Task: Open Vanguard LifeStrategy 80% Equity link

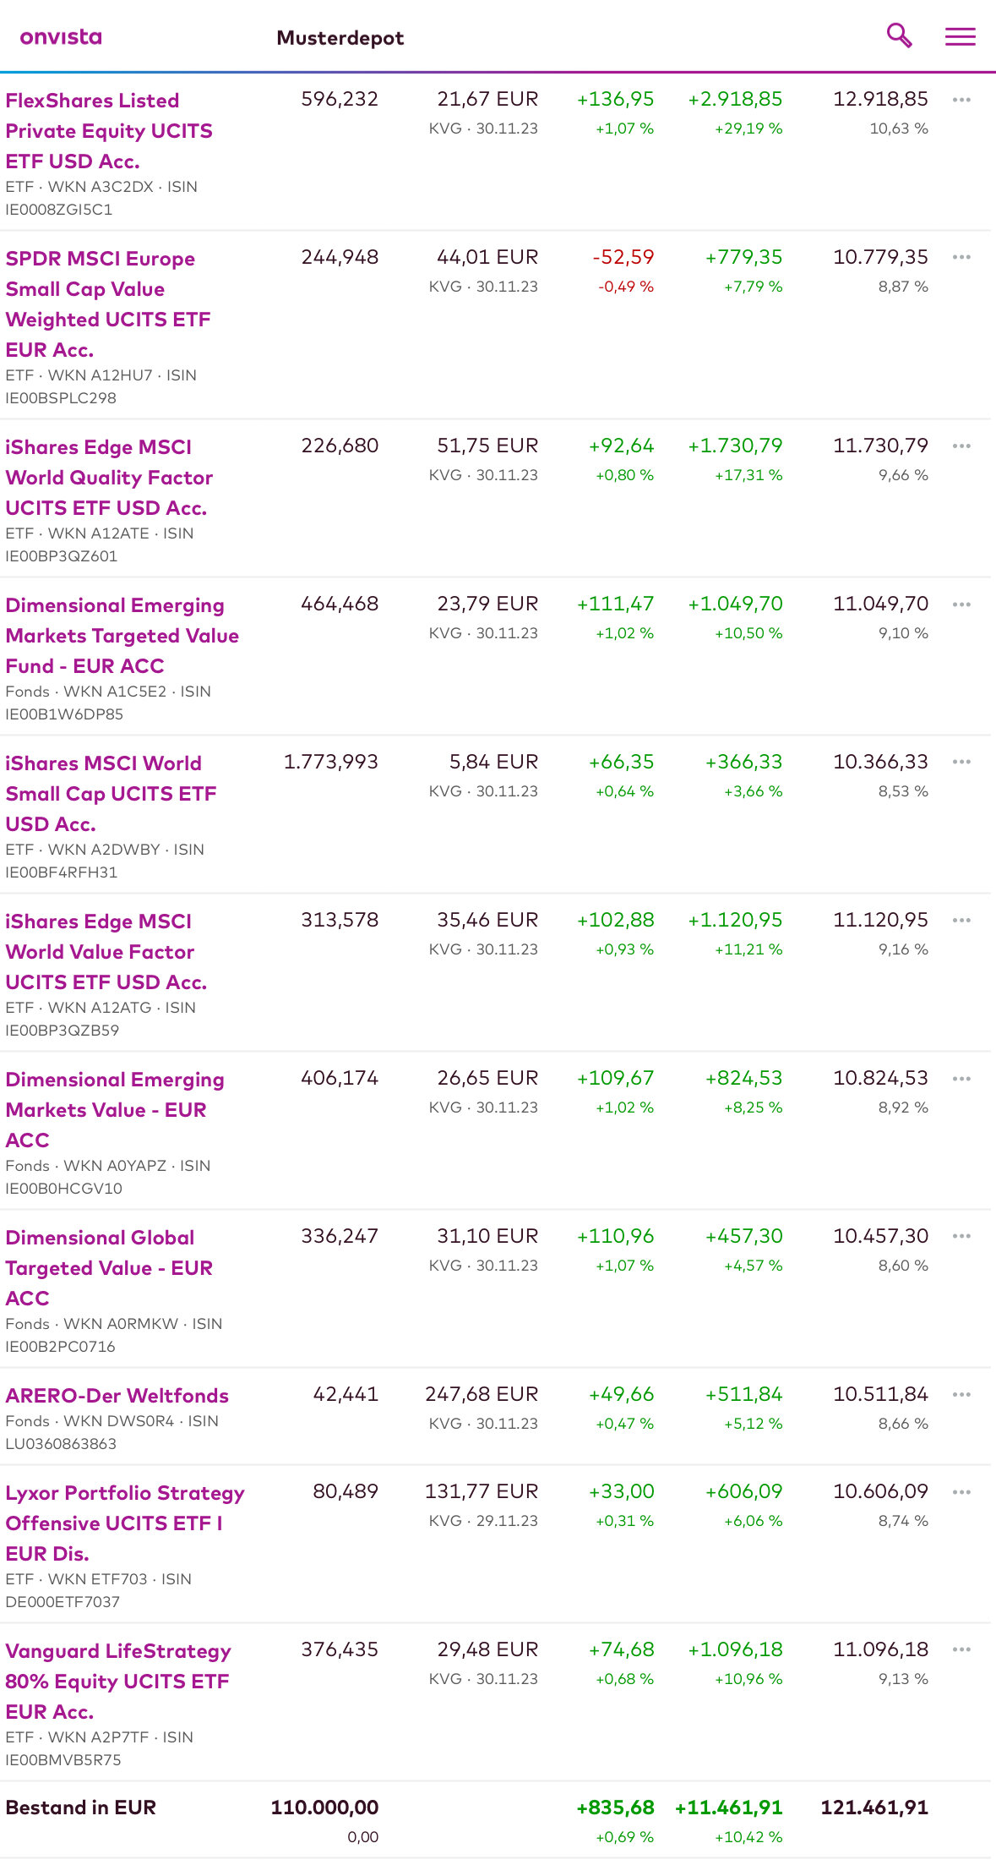Action: tap(117, 1681)
